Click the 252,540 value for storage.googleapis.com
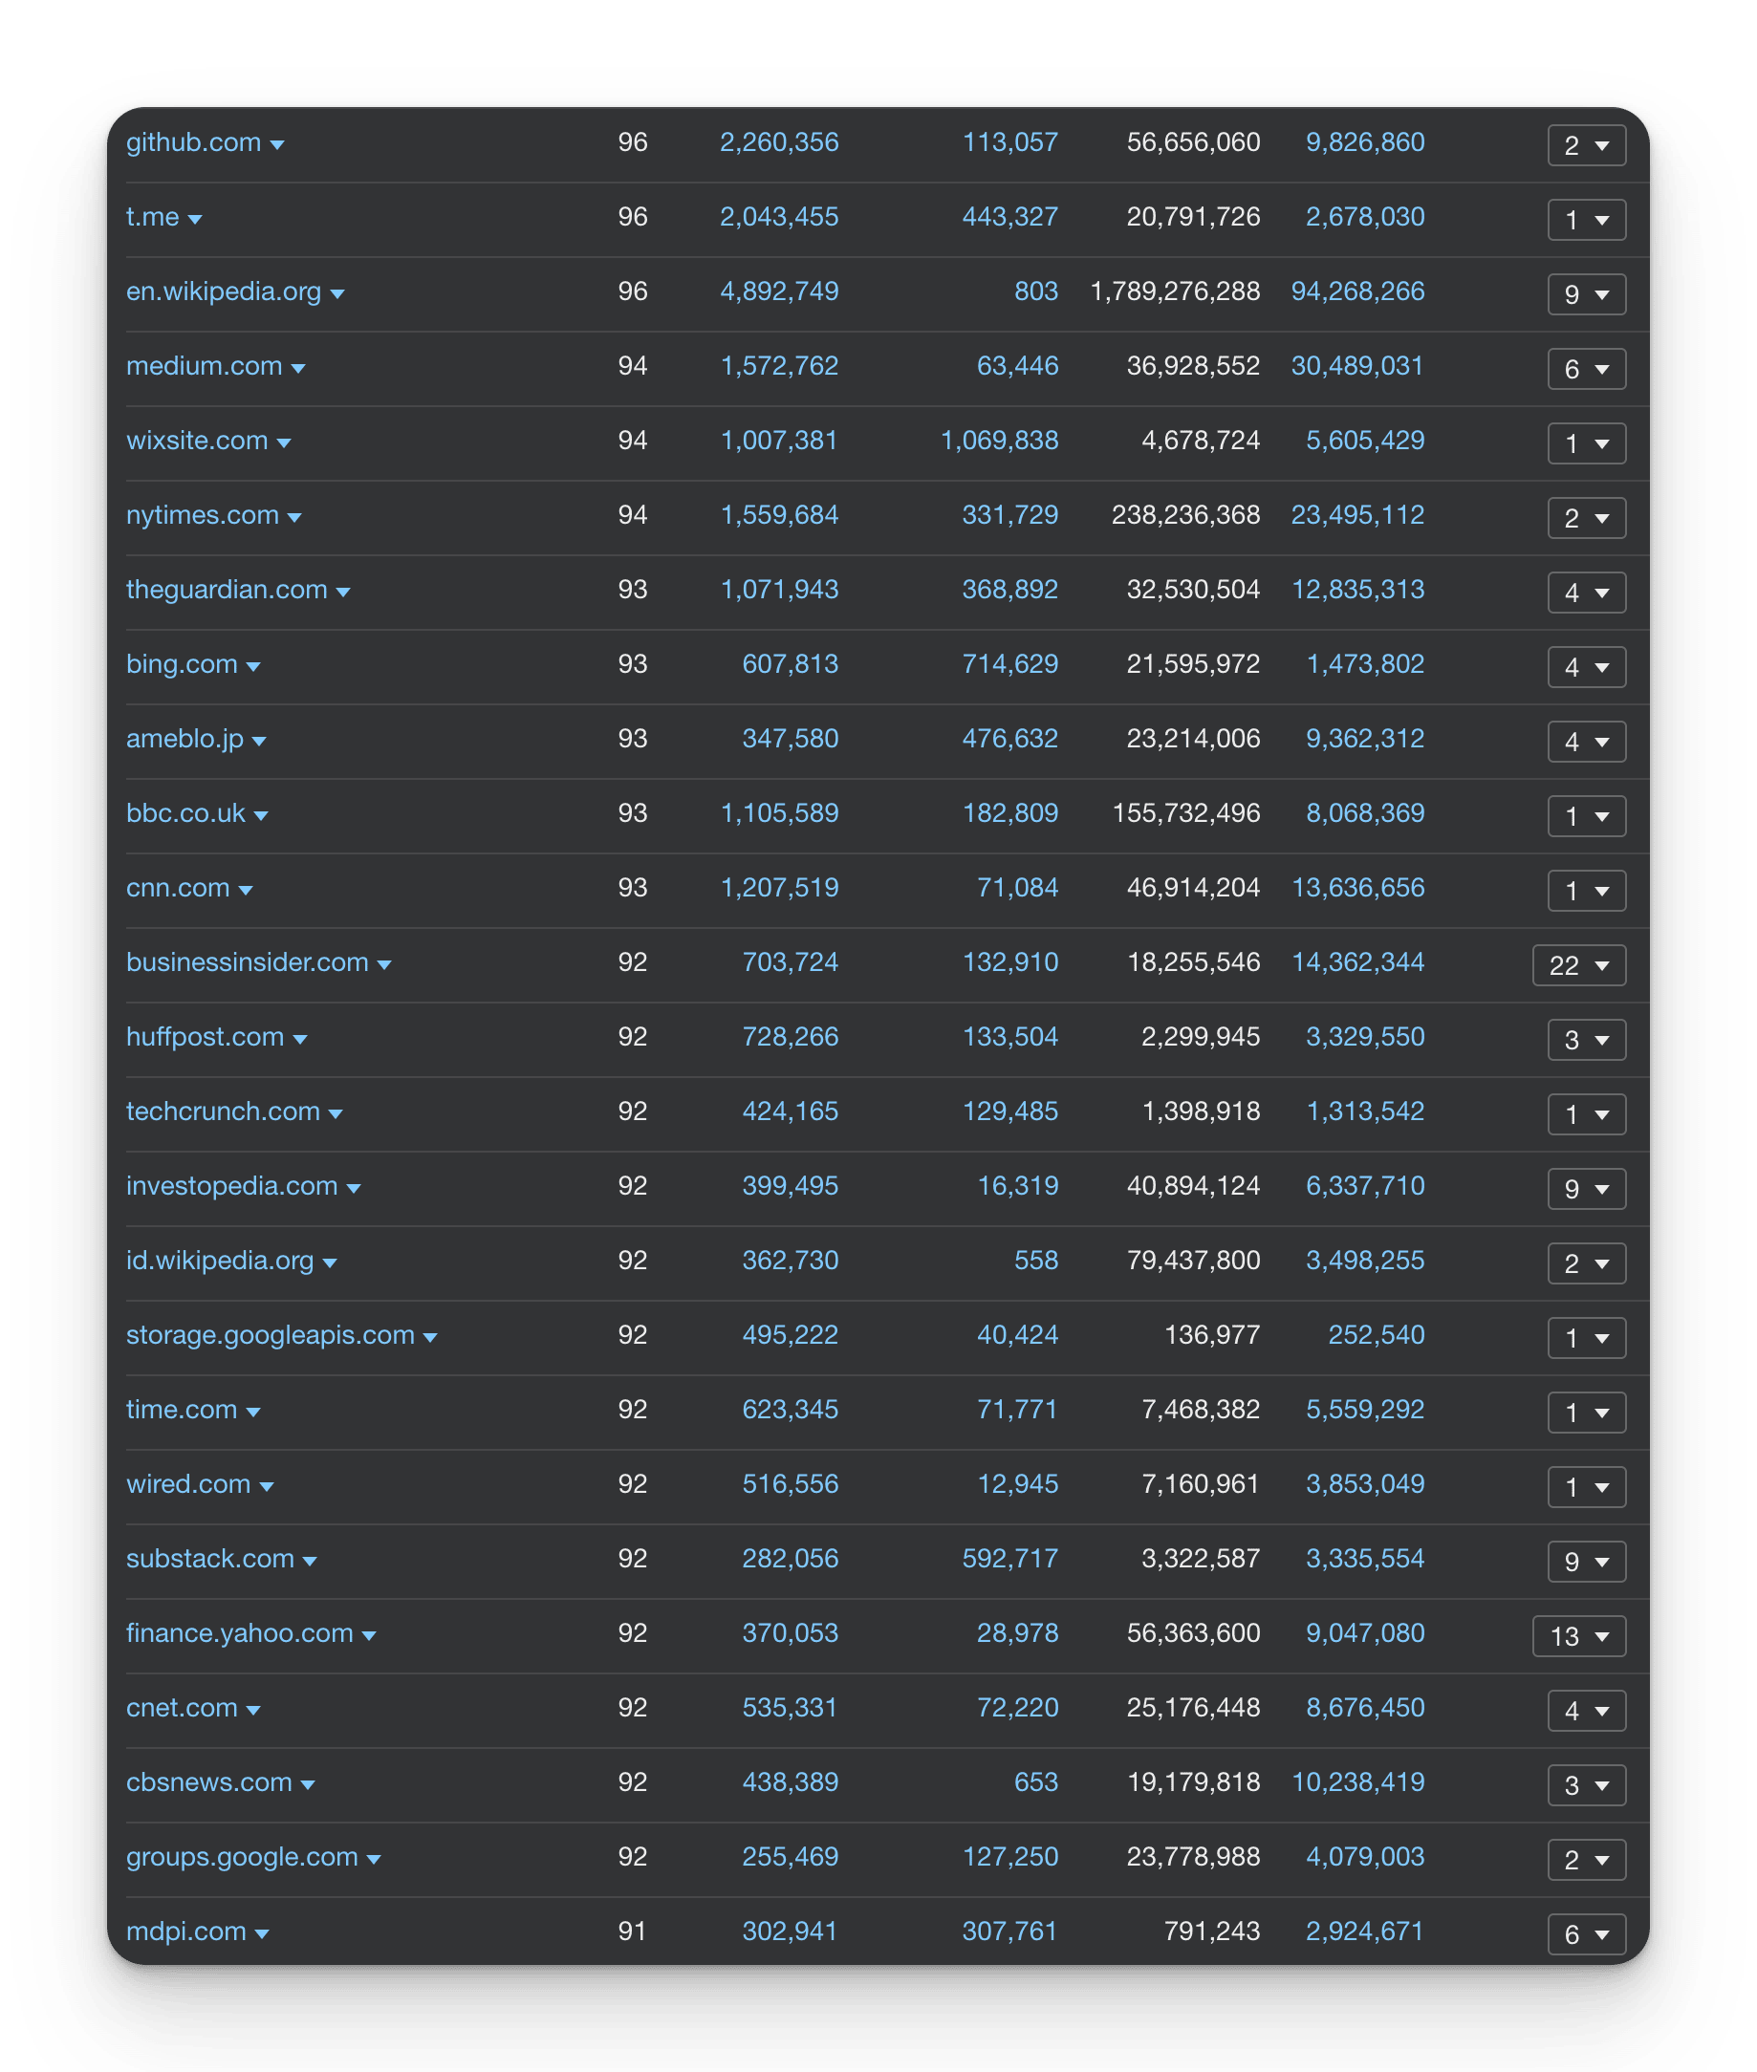 tap(1376, 1335)
